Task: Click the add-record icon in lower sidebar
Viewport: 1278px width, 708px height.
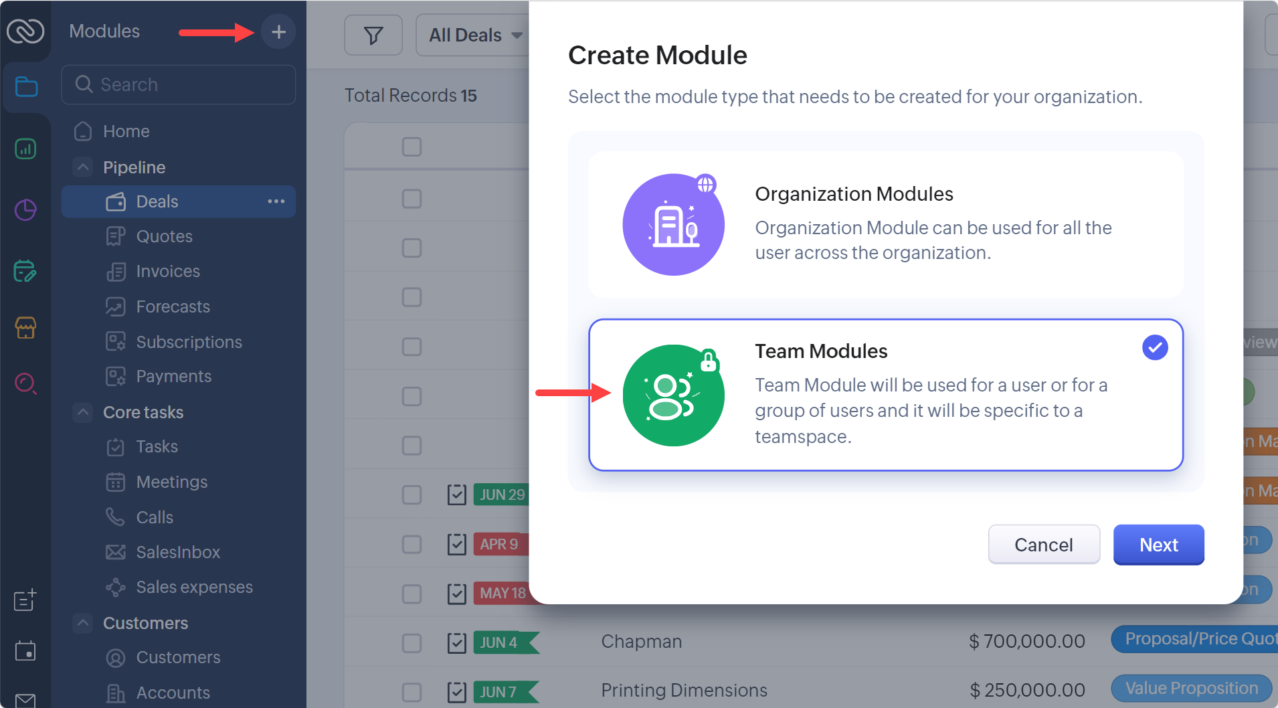Action: click(x=25, y=600)
